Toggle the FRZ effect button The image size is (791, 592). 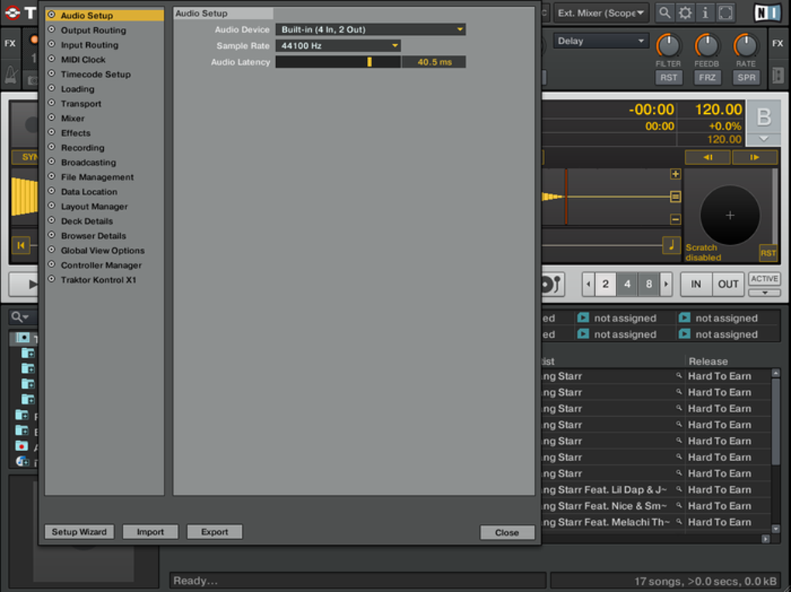pos(706,77)
